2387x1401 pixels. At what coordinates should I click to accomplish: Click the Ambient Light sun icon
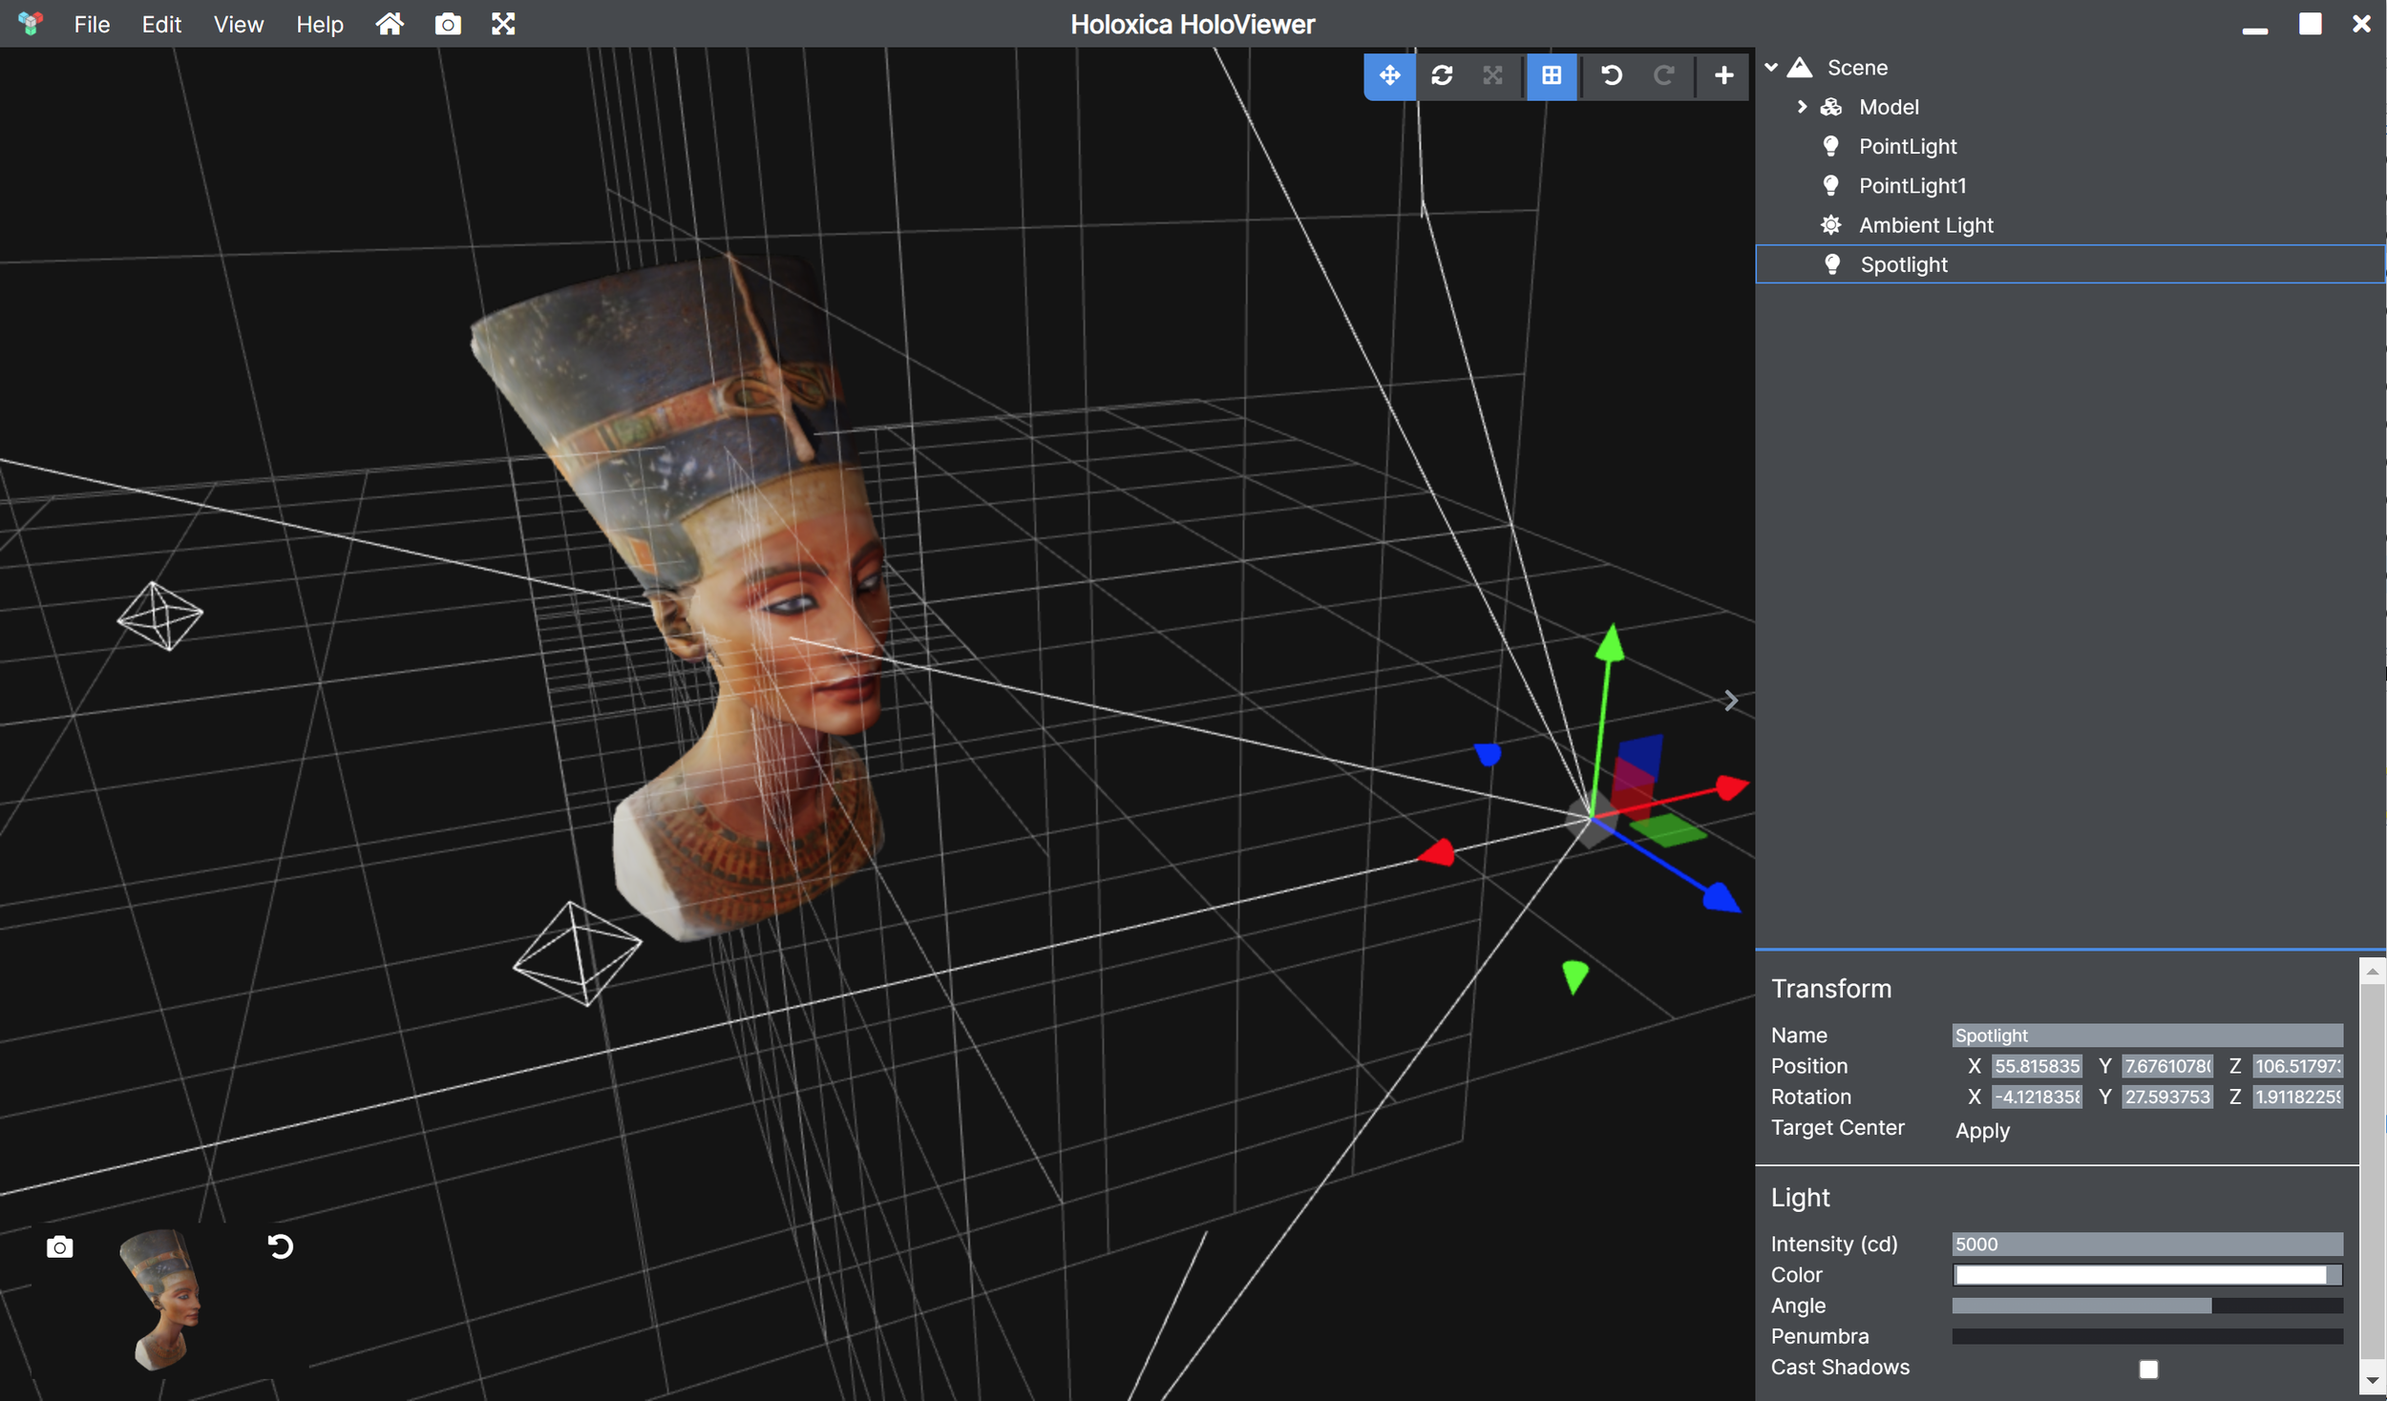pyautogui.click(x=1830, y=225)
